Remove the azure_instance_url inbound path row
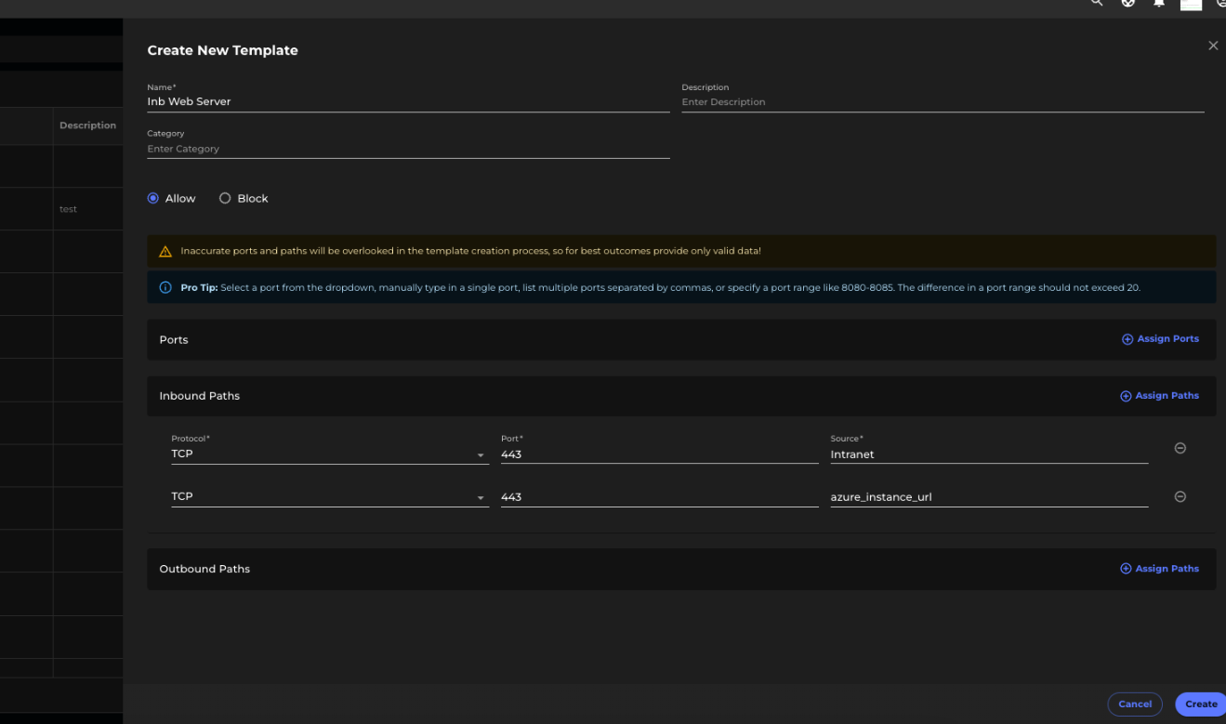Image resolution: width=1226 pixels, height=724 pixels. [x=1180, y=496]
